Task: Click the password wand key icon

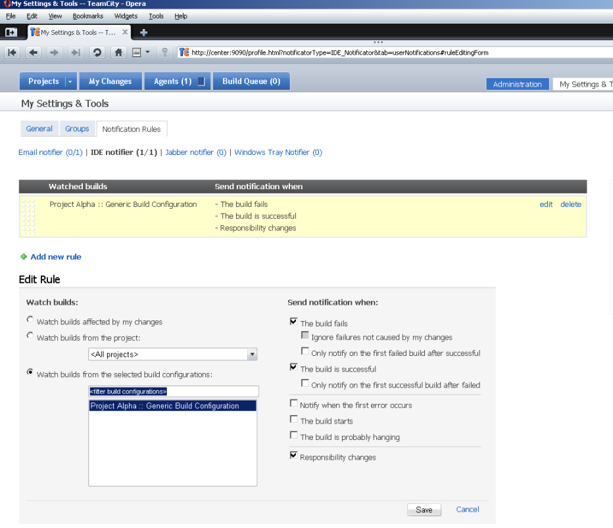Action: coord(165,53)
